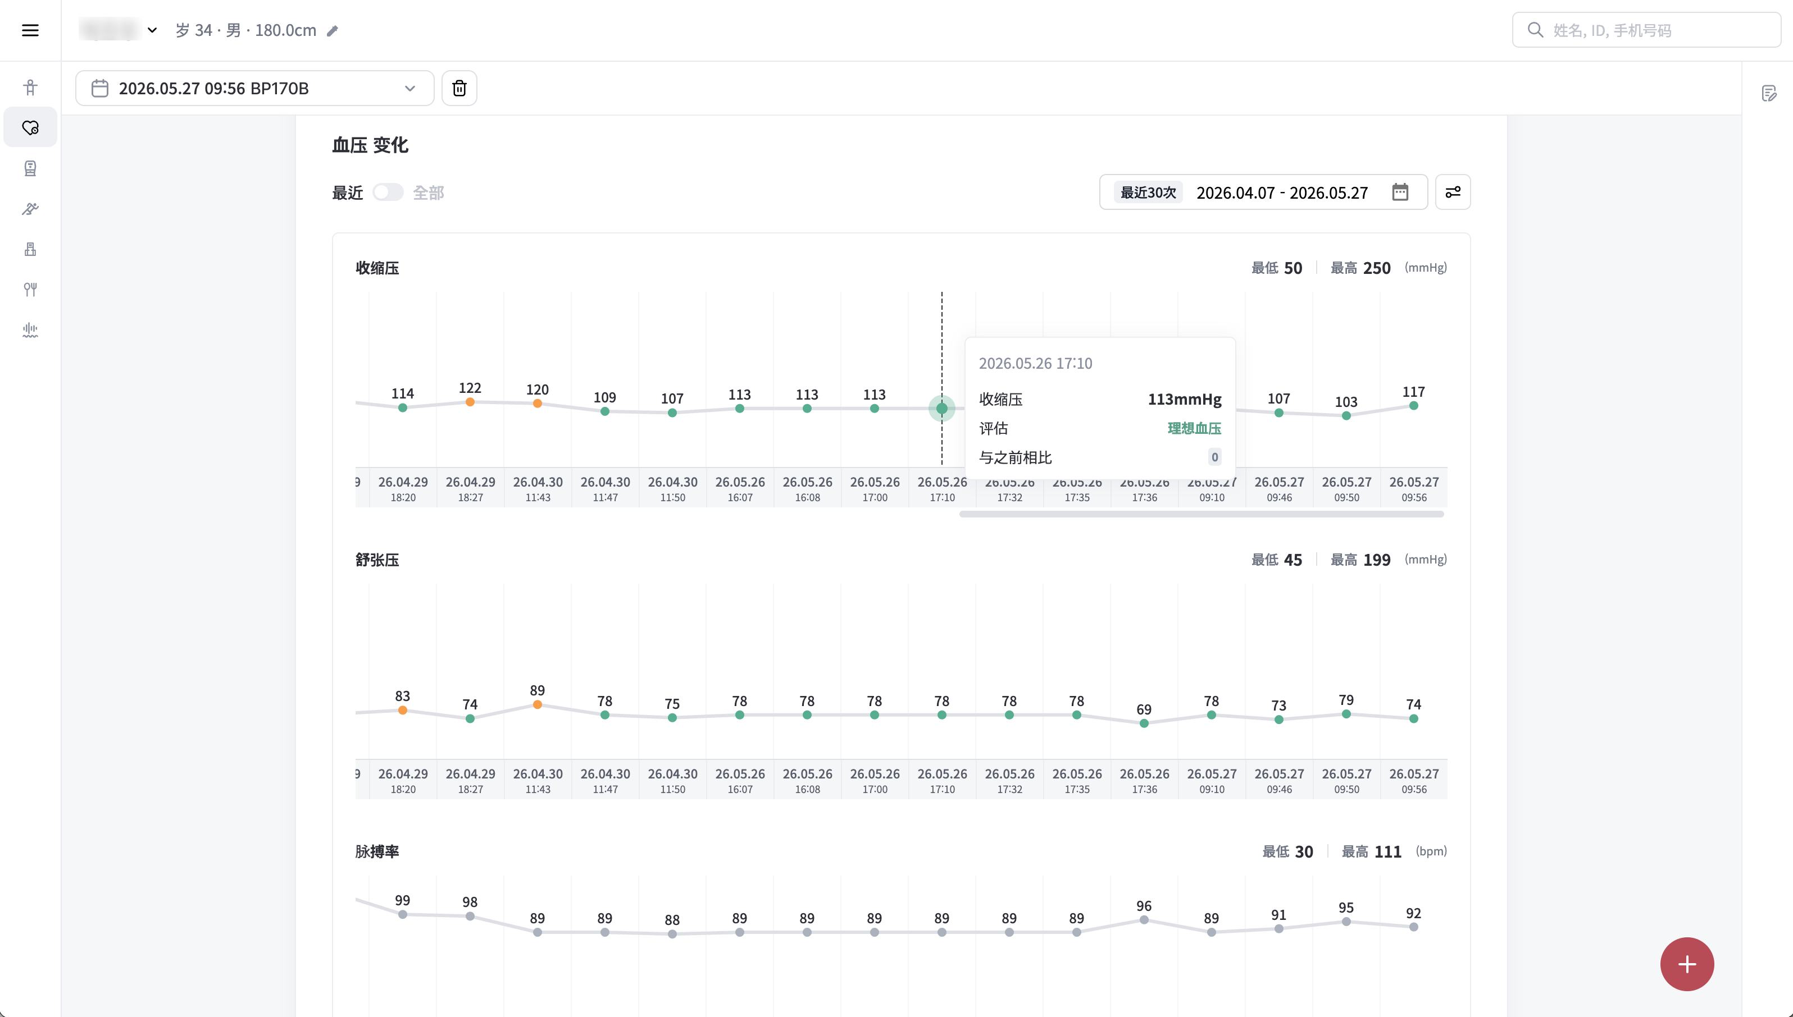Select the 09:56 systolic point with value 117
1793x1017 pixels.
click(x=1413, y=406)
